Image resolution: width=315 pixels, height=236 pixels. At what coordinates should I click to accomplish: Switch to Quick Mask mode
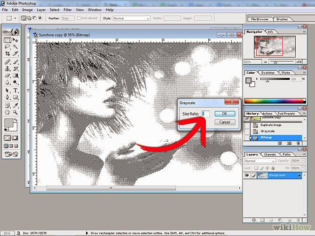(x=15, y=138)
